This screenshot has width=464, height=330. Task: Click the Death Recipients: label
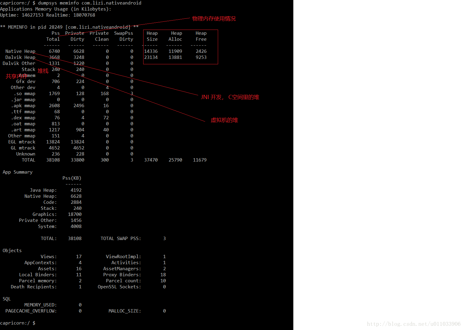click(x=34, y=287)
